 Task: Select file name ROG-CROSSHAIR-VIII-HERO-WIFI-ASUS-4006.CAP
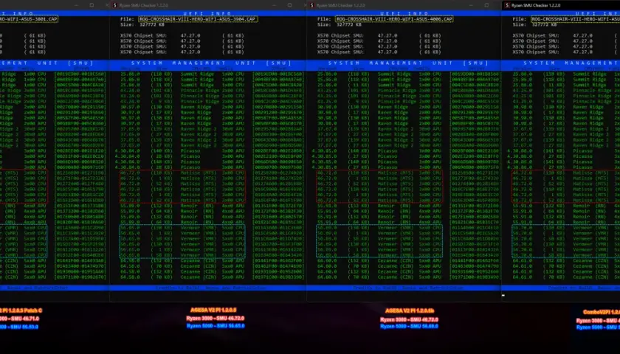[x=394, y=19]
